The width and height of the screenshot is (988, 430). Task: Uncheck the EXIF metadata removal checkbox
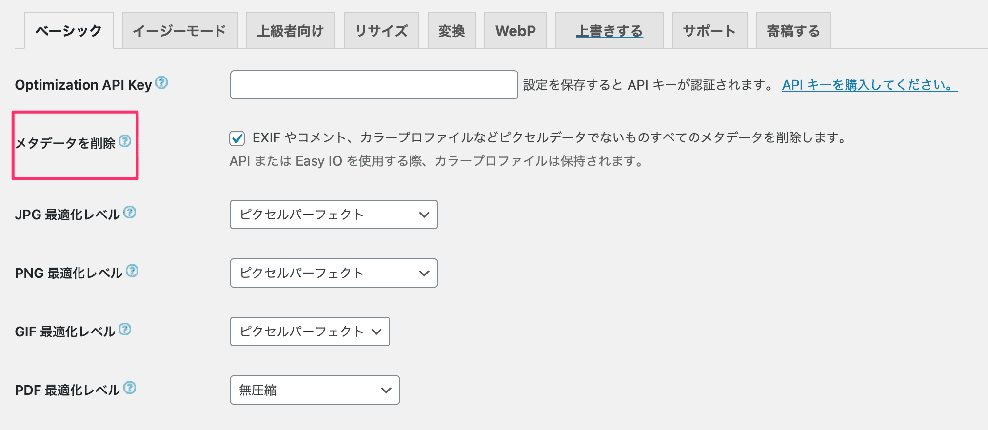click(x=237, y=138)
